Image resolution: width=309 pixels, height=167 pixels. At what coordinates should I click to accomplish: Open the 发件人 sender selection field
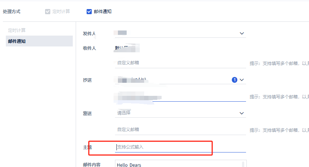[x=175, y=33]
